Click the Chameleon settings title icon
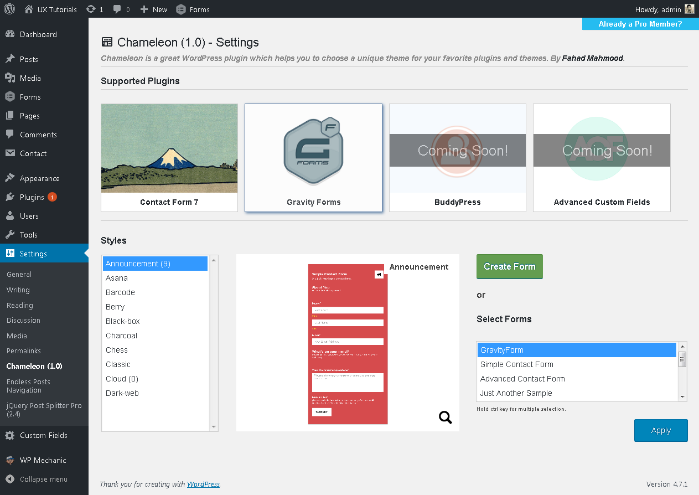Screen dimensions: 699x495 point(107,42)
